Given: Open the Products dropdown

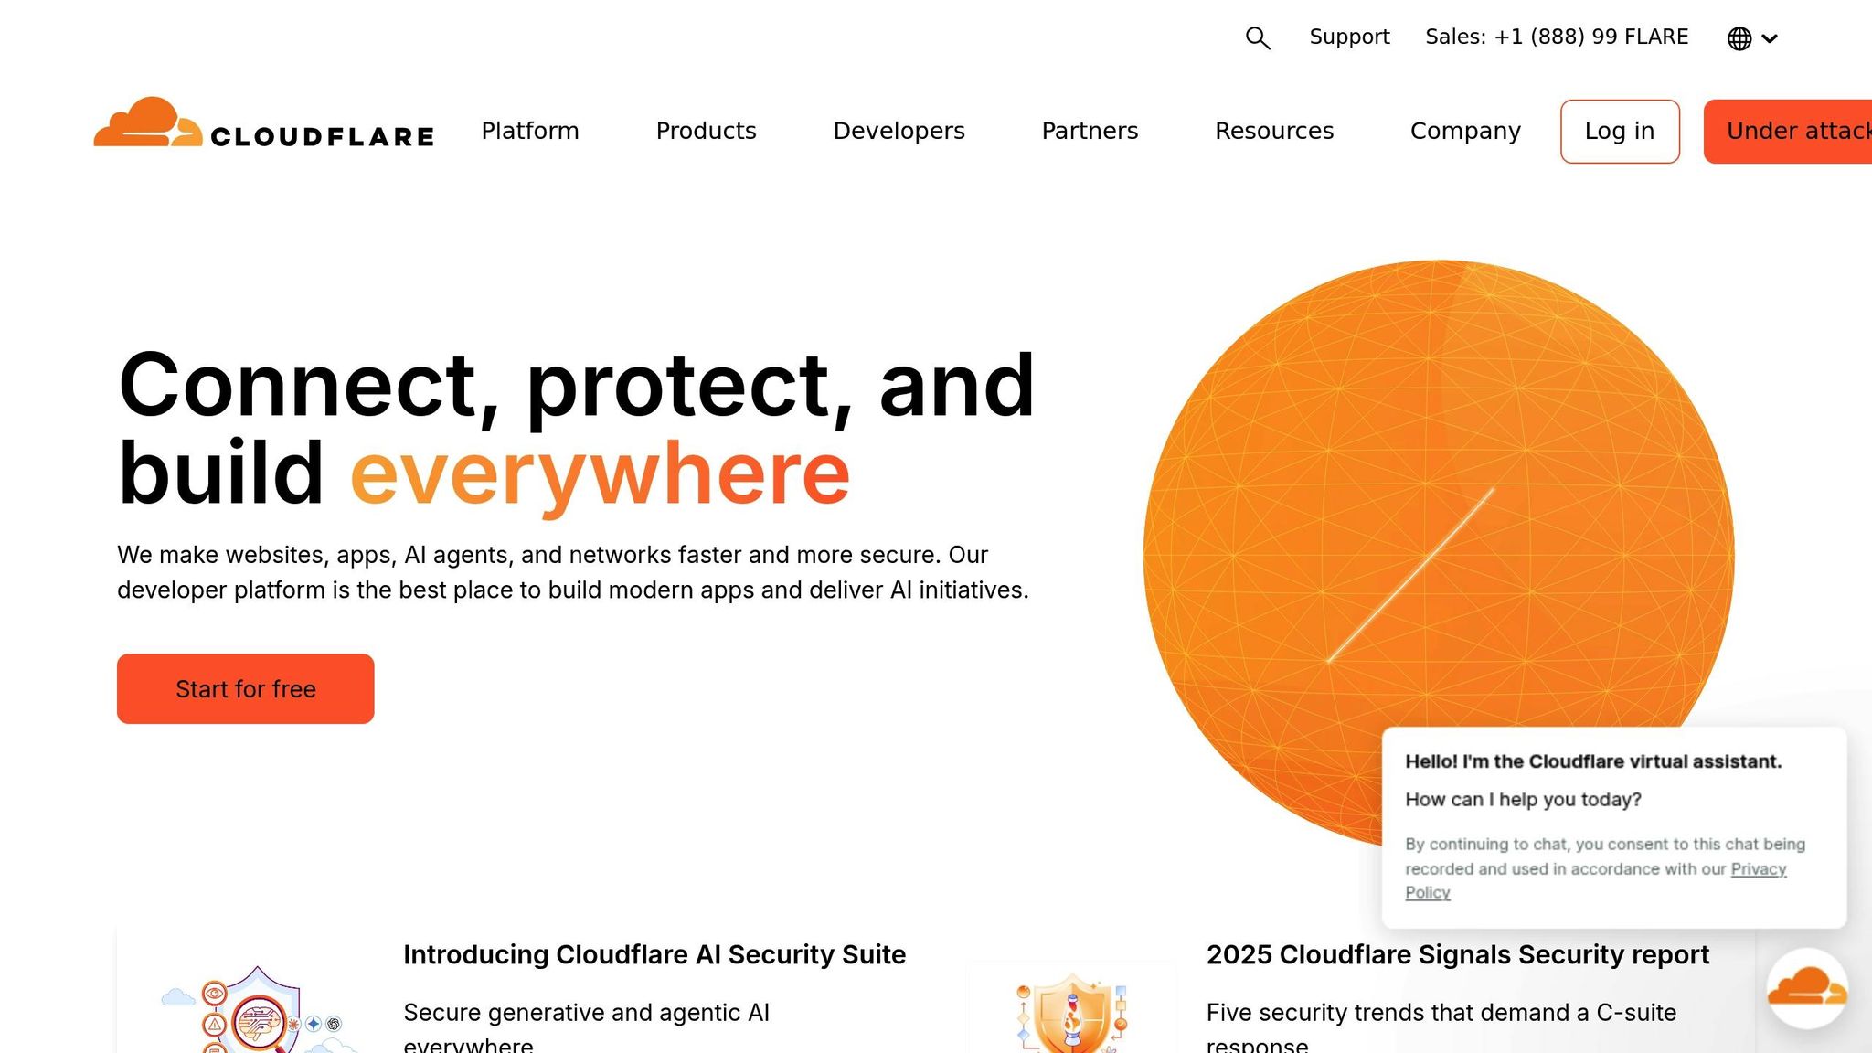Looking at the screenshot, I should pos(706,131).
